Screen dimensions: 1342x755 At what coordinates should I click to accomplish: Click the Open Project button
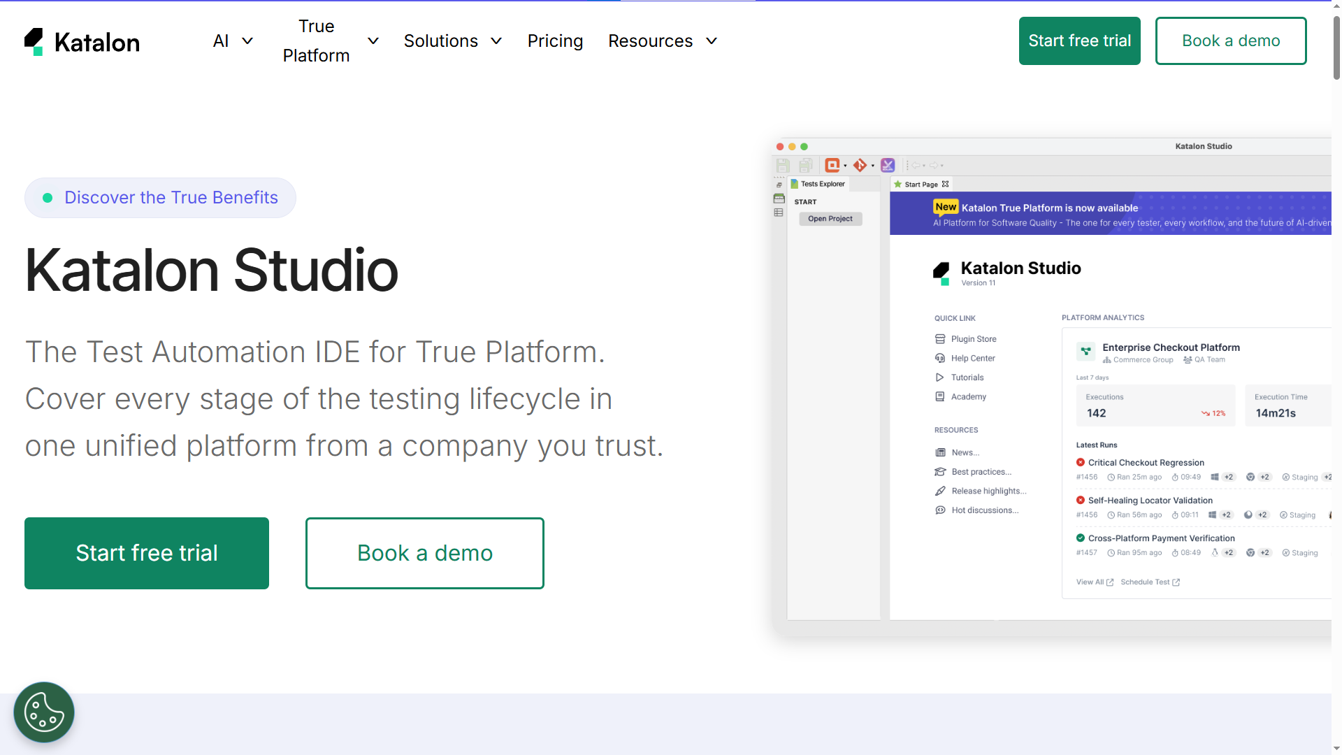(830, 219)
